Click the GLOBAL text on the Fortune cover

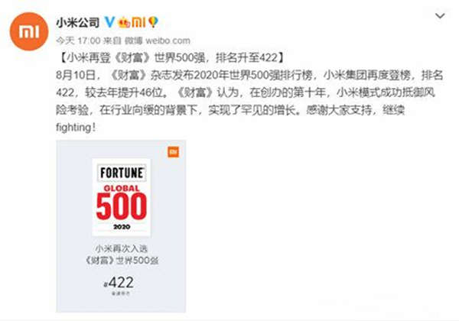click(122, 188)
